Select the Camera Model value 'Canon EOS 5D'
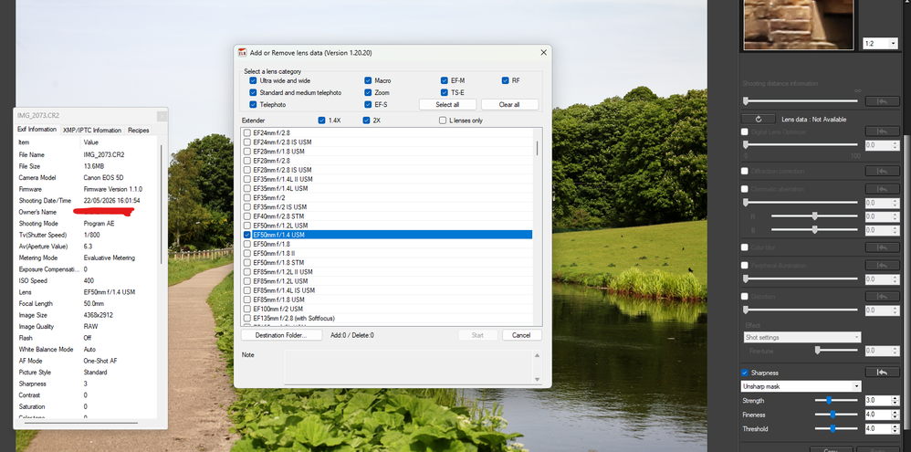 pos(103,178)
